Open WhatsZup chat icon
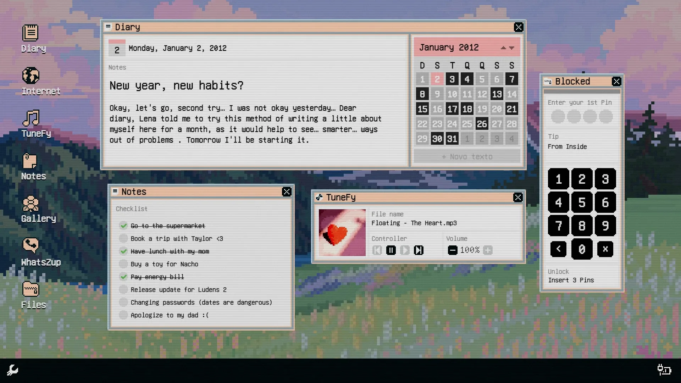 tap(31, 245)
